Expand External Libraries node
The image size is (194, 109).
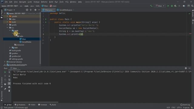[5, 62]
